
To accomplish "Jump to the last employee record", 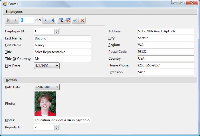I will click(x=52, y=20).
